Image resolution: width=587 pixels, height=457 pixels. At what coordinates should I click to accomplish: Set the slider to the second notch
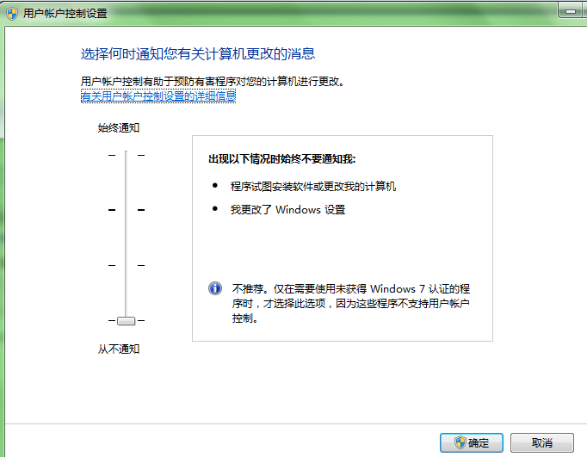coord(127,210)
